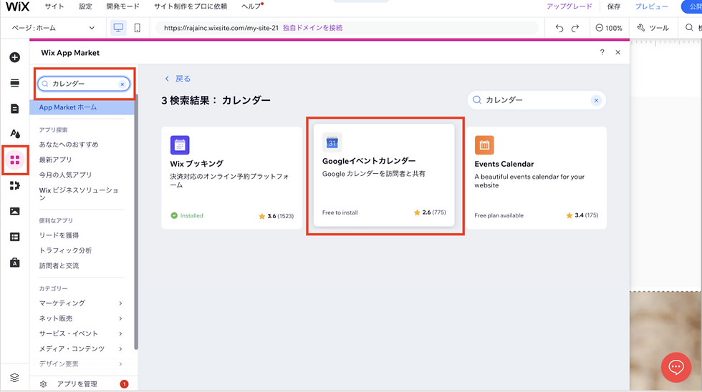
Task: Open the Events Calendar app card
Action: tap(537, 178)
